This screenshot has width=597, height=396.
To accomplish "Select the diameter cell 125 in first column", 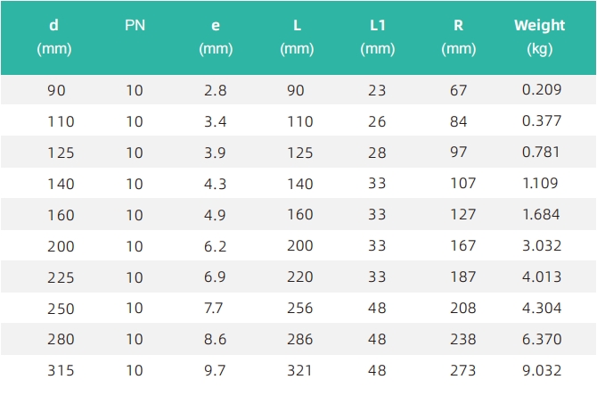I will point(61,153).
